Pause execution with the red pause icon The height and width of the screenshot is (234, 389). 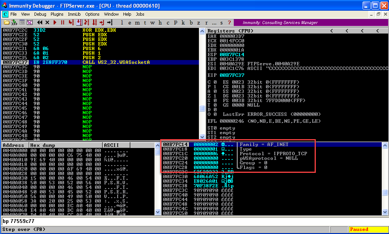63,23
